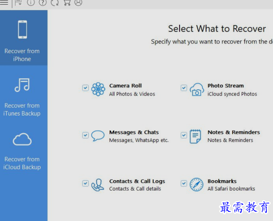The width and height of the screenshot is (273, 221).
Task: Click 'All Safari bookmarks' text
Action: tap(231, 189)
